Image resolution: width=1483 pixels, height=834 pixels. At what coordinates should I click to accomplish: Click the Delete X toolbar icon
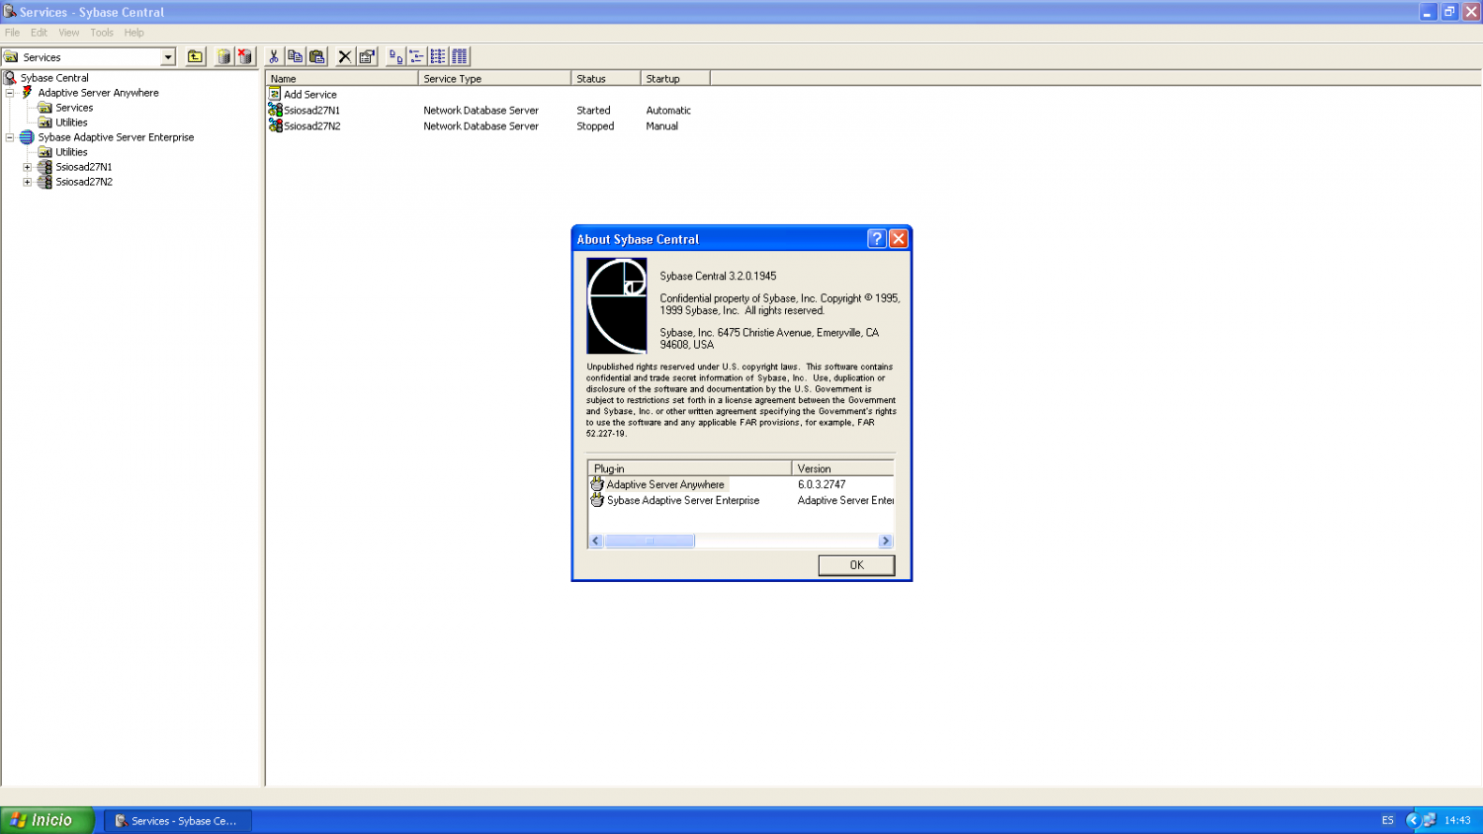click(x=344, y=56)
